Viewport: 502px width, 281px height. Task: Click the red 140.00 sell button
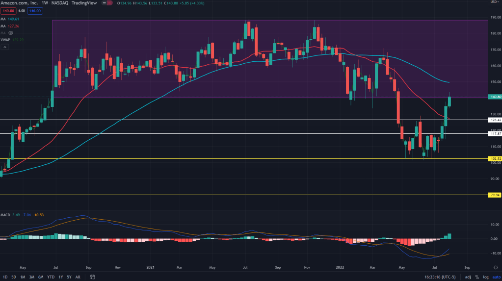point(9,11)
